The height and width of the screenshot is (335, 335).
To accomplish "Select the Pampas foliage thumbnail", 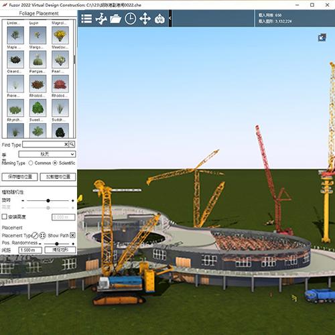I will coord(38,84).
